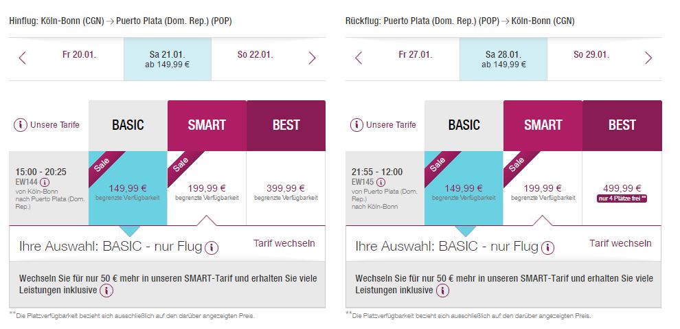Open Unsere Tarife info icon for return flight
The height and width of the screenshot is (329, 680).
tap(356, 125)
